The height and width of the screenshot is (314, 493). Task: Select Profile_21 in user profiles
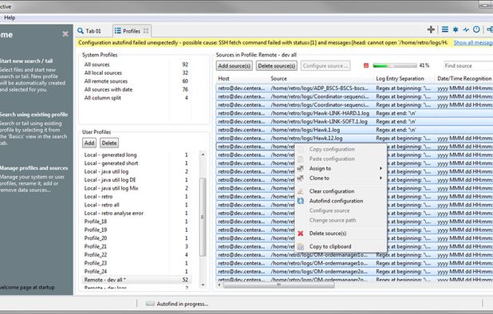coord(136,246)
